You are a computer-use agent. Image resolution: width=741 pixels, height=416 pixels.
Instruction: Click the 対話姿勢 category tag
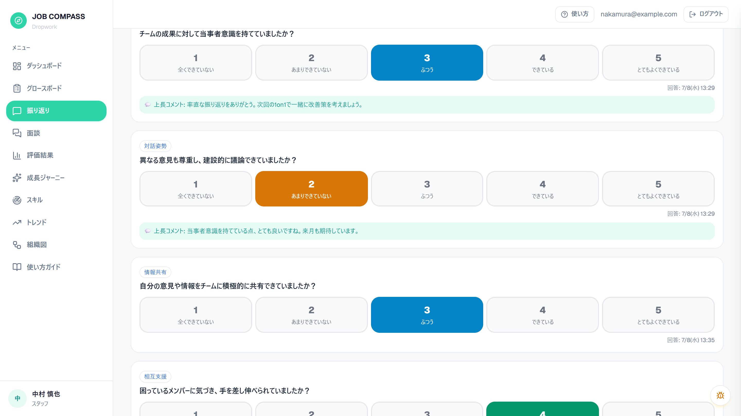(x=155, y=146)
